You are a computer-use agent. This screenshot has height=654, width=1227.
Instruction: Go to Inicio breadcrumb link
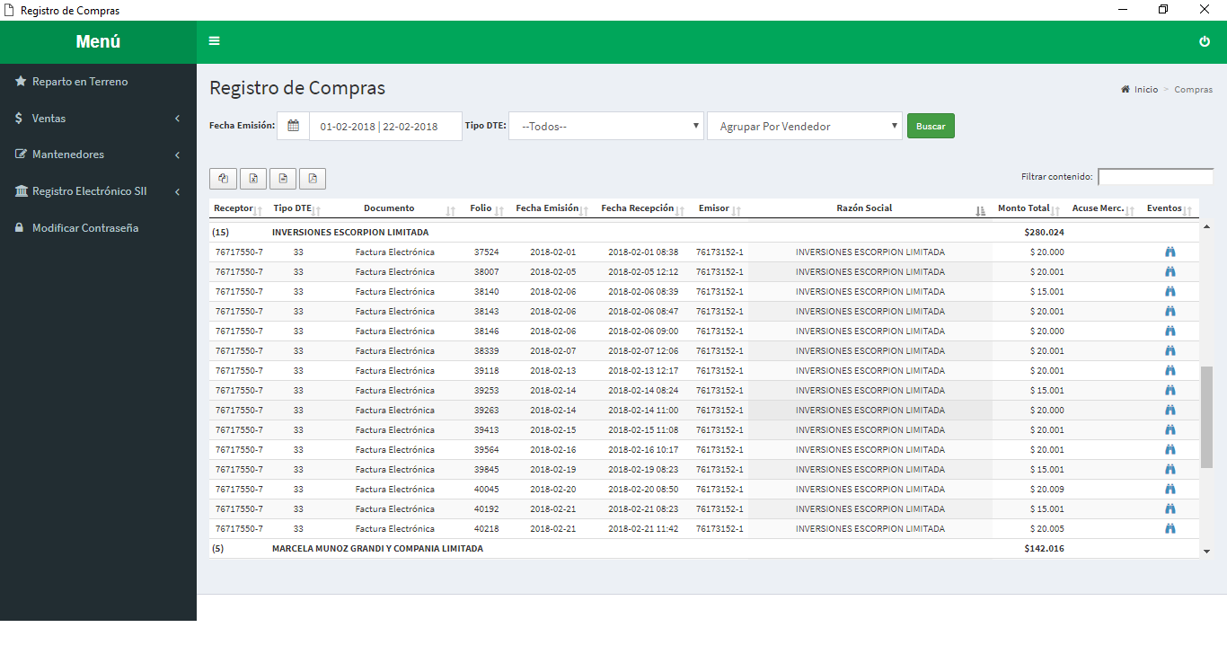1145,90
